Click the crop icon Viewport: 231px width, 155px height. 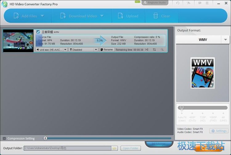coord(154,50)
